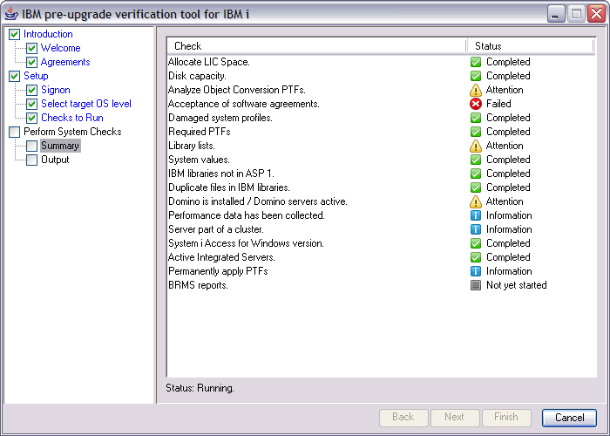The height and width of the screenshot is (436, 610).
Task: Select the Permanently apply PTFs row text
Action: [218, 271]
